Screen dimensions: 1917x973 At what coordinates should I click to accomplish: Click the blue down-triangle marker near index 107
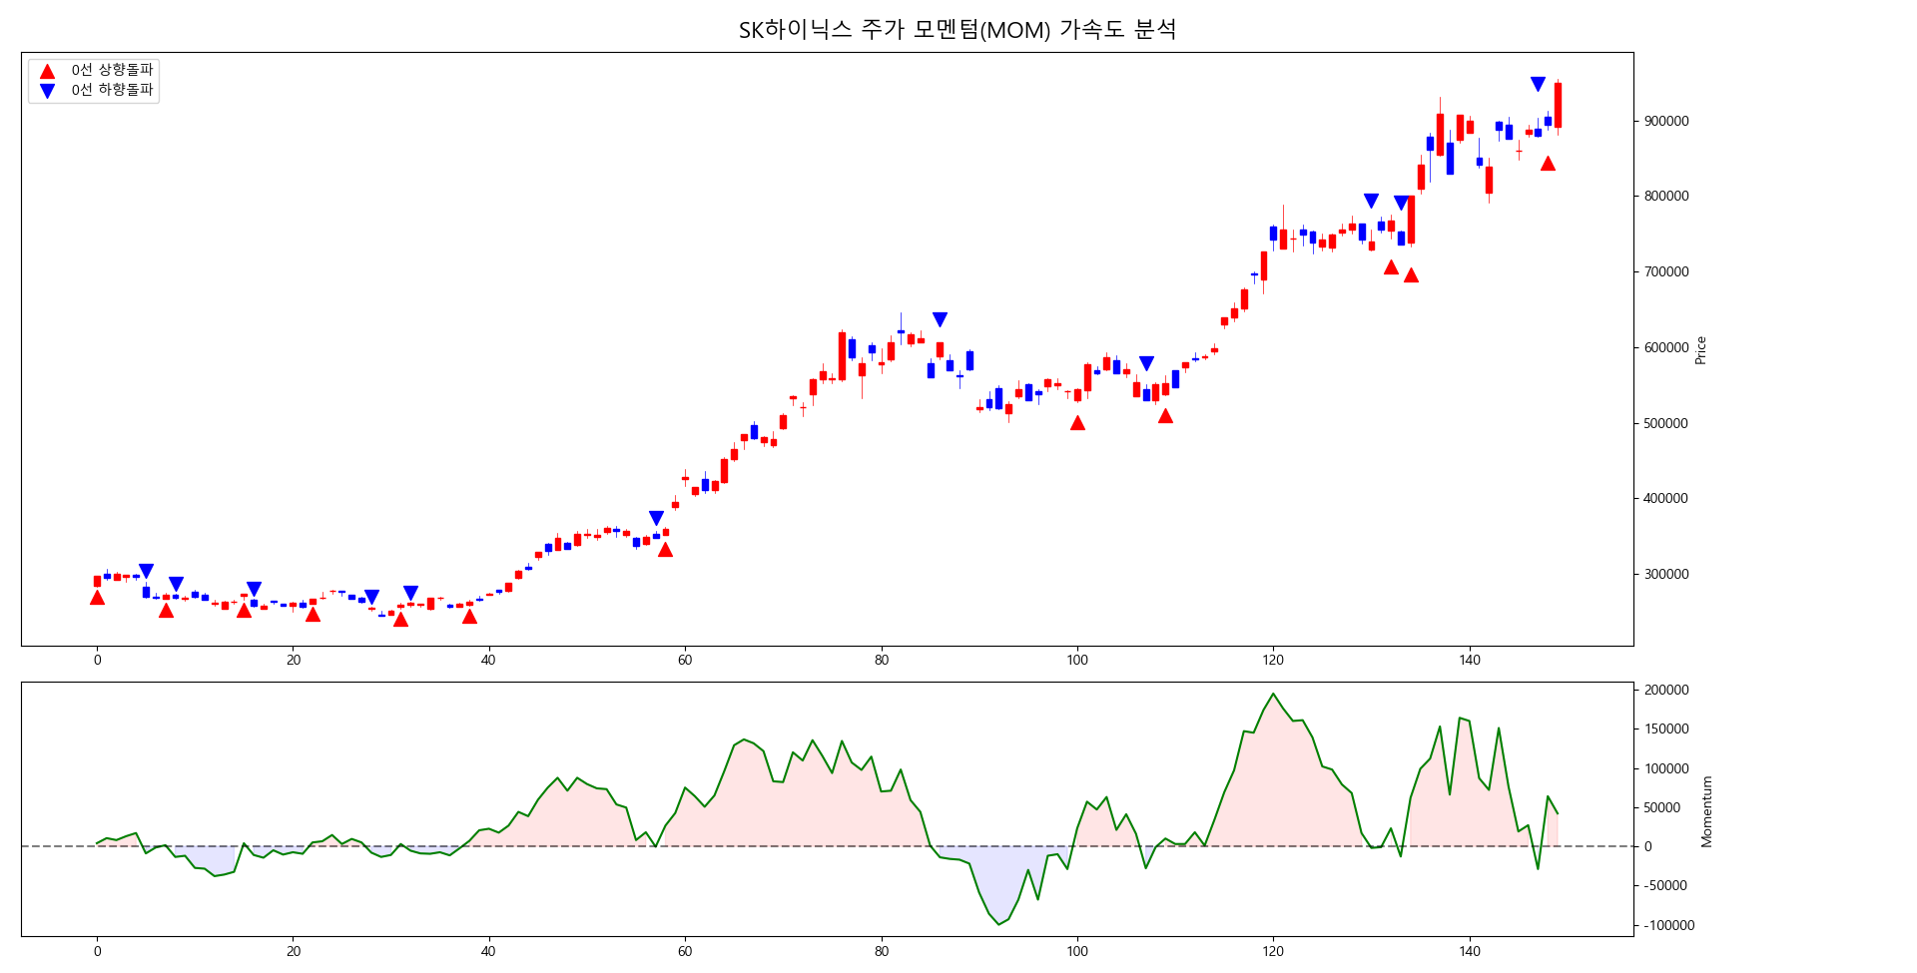[x=1146, y=363]
